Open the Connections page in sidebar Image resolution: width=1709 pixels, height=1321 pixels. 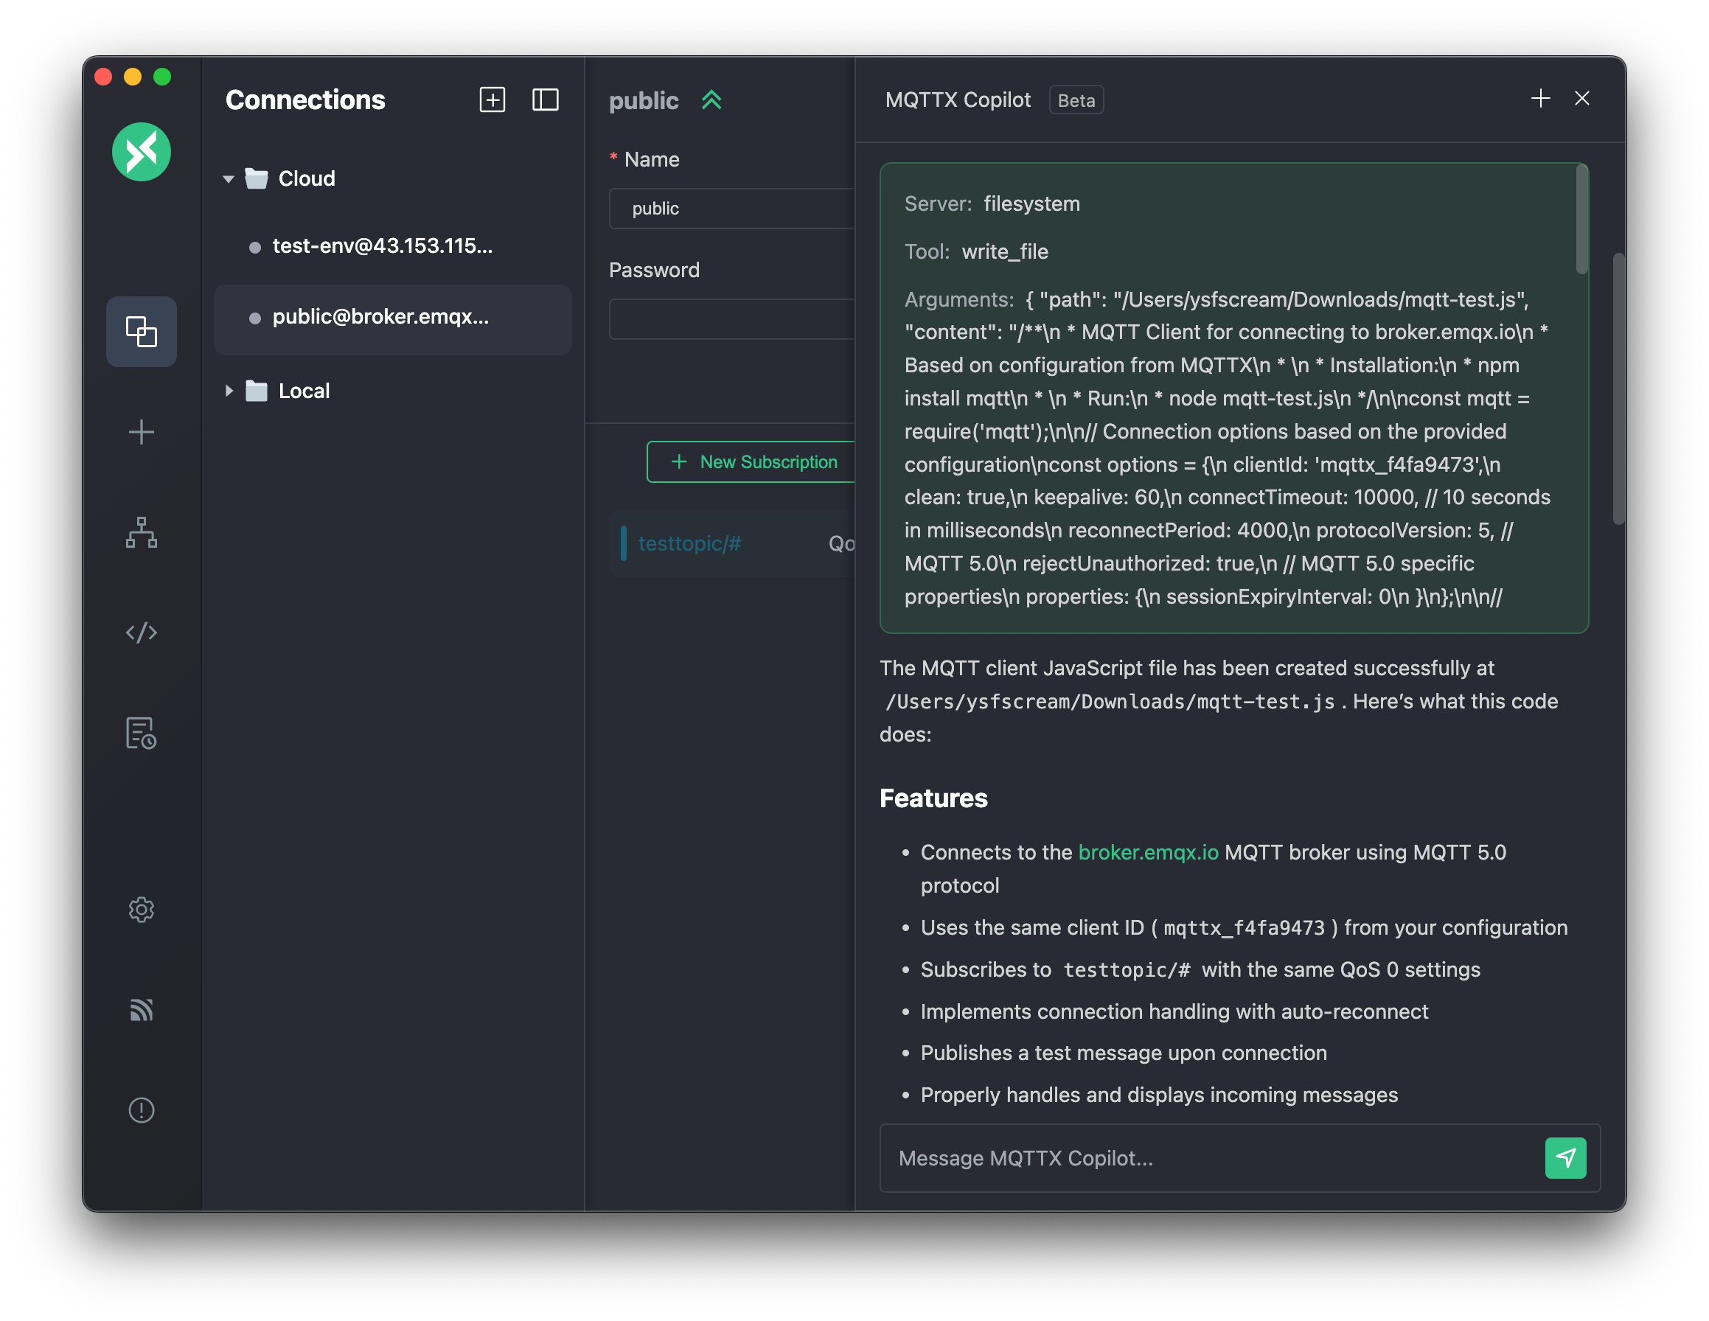(141, 331)
